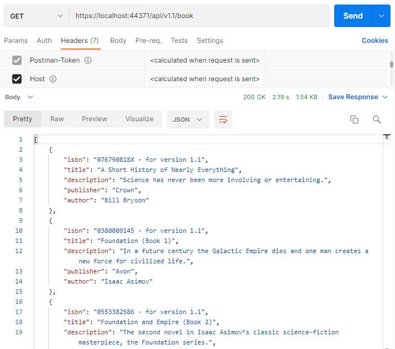Click the Send button

click(353, 16)
